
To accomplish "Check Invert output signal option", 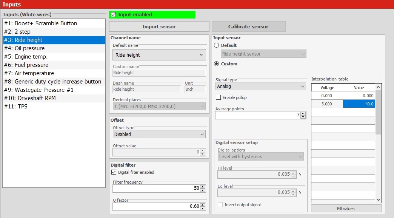I will click(x=220, y=205).
